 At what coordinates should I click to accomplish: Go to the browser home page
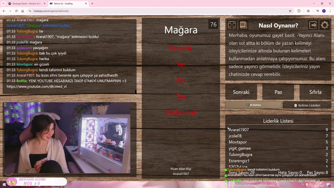pos(23,11)
